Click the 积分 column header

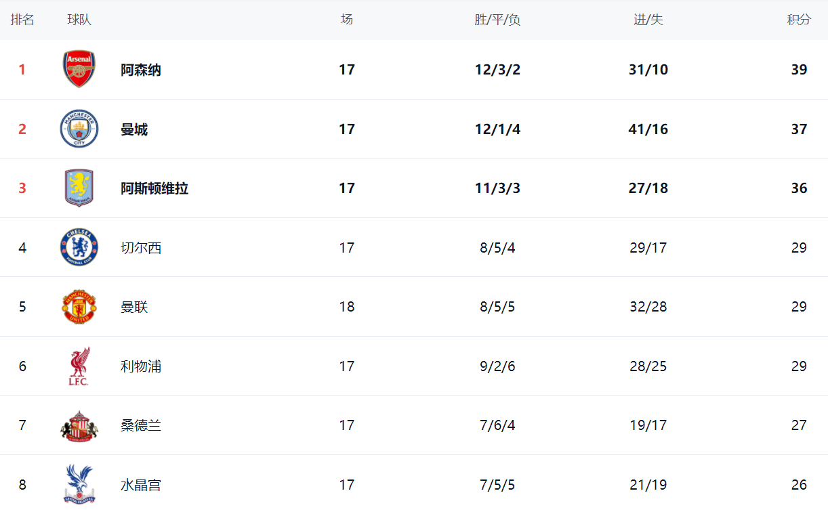799,20
